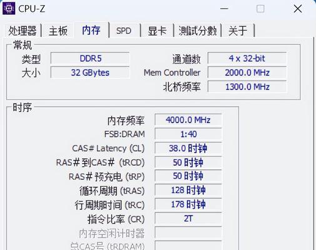Select the 内存 tab
Viewport: 316px width, 250px height.
pos(91,30)
